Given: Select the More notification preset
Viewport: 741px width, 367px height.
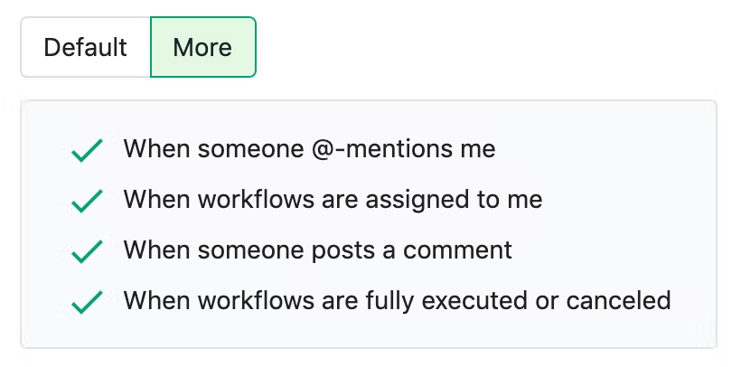Looking at the screenshot, I should click(x=203, y=47).
